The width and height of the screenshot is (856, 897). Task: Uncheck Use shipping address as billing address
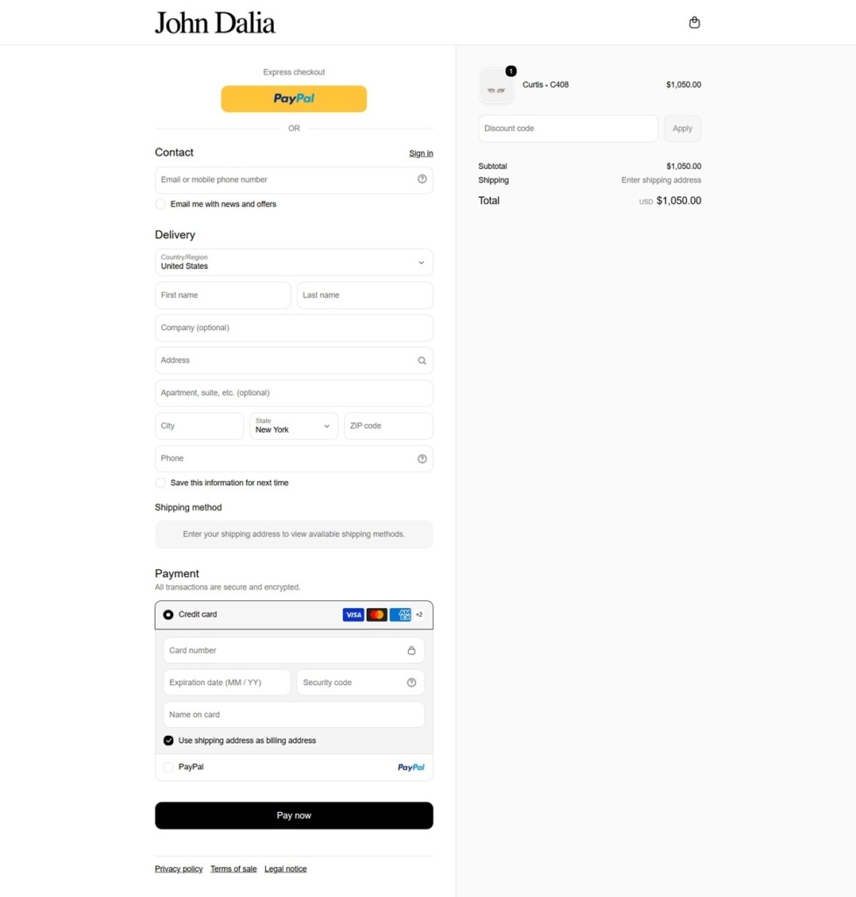point(169,740)
